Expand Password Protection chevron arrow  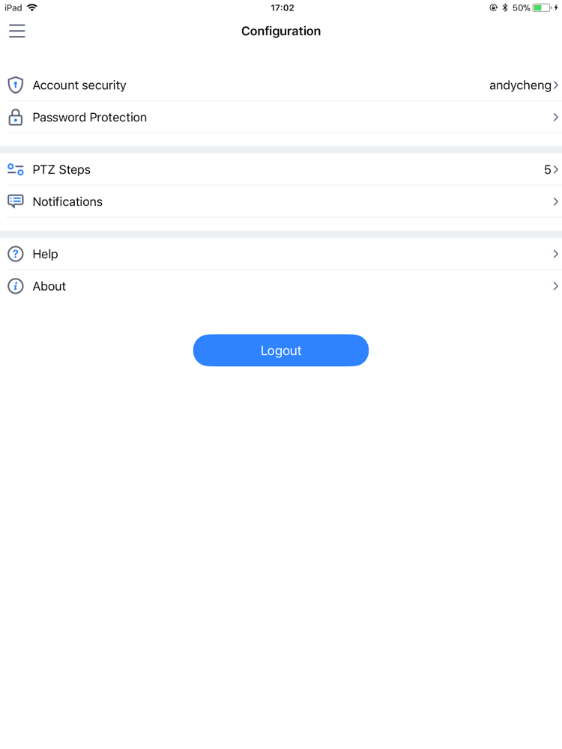556,118
